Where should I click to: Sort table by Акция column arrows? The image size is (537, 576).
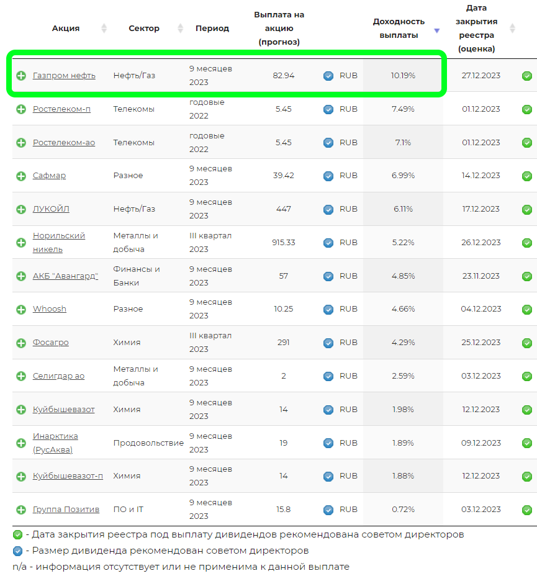104,29
